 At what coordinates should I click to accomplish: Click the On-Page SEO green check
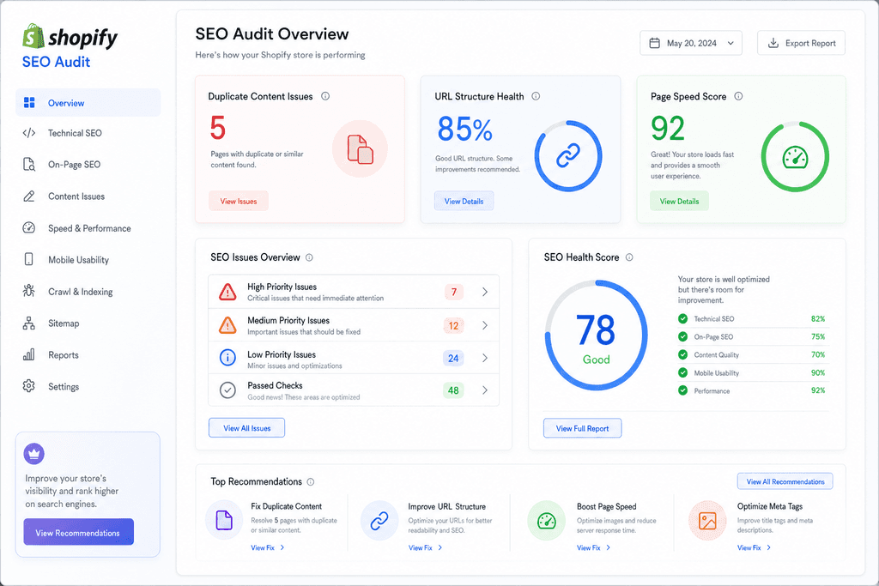(682, 336)
